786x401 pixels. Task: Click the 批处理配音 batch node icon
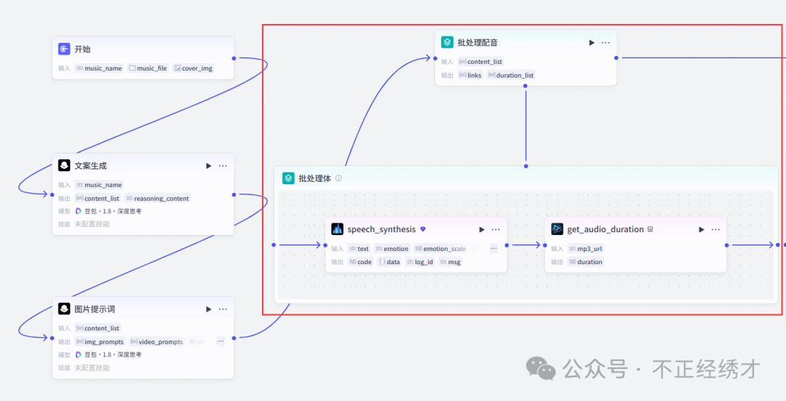click(447, 43)
